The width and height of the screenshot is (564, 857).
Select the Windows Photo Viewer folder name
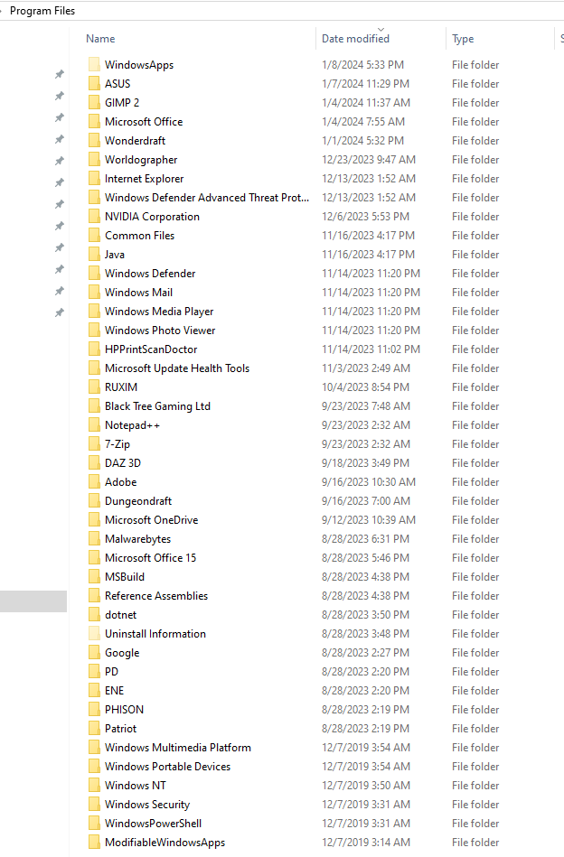160,331
